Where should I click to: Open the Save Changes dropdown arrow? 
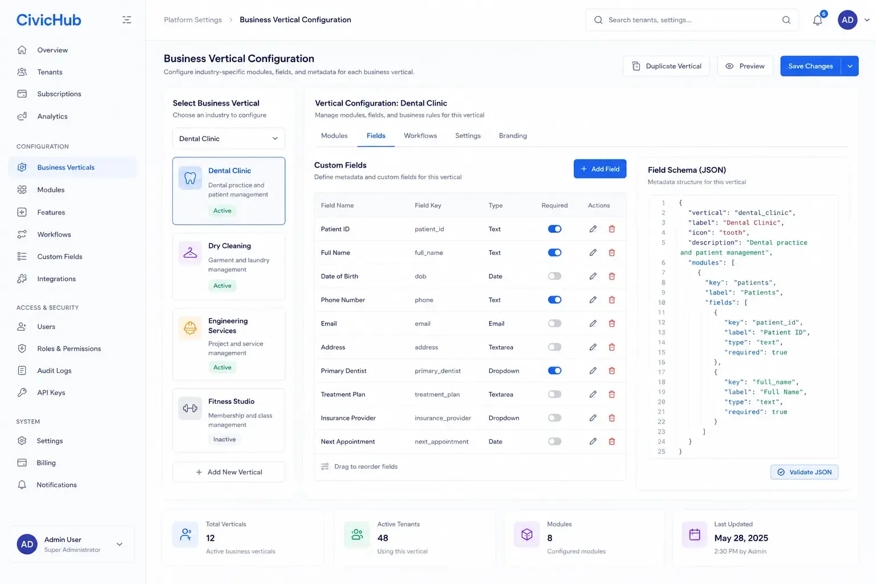(850, 66)
